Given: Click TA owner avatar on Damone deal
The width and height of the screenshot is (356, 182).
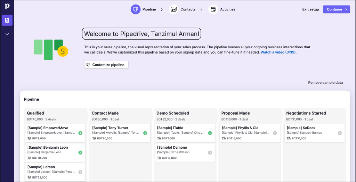Looking at the screenshot, I should pos(159,158).
